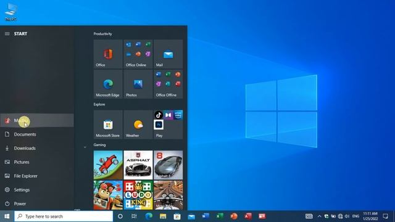Open the volume speaker tray icon

347,216
